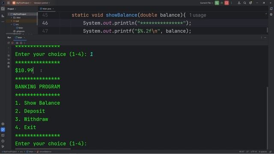
Task: Open the Services tool window icon
Action: click(3, 124)
